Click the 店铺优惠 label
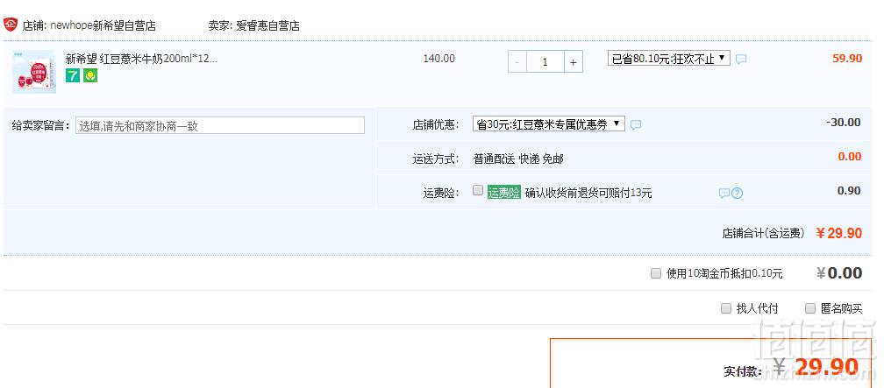 [436, 125]
